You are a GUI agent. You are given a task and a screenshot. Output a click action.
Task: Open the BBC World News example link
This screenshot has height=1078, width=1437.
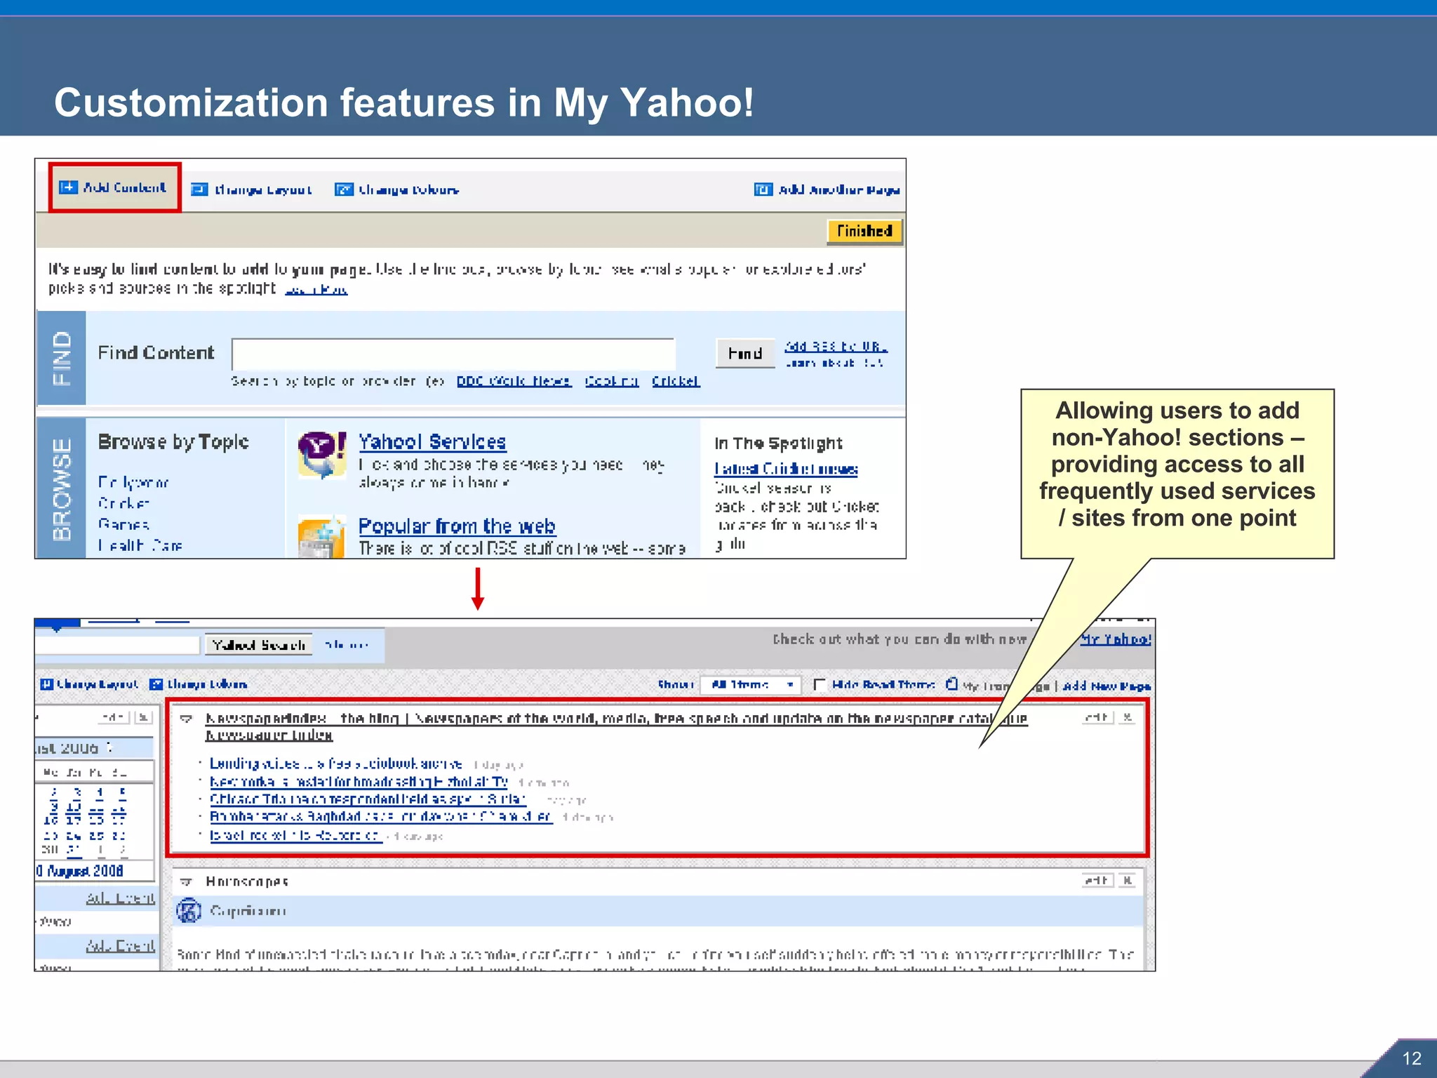click(x=514, y=381)
